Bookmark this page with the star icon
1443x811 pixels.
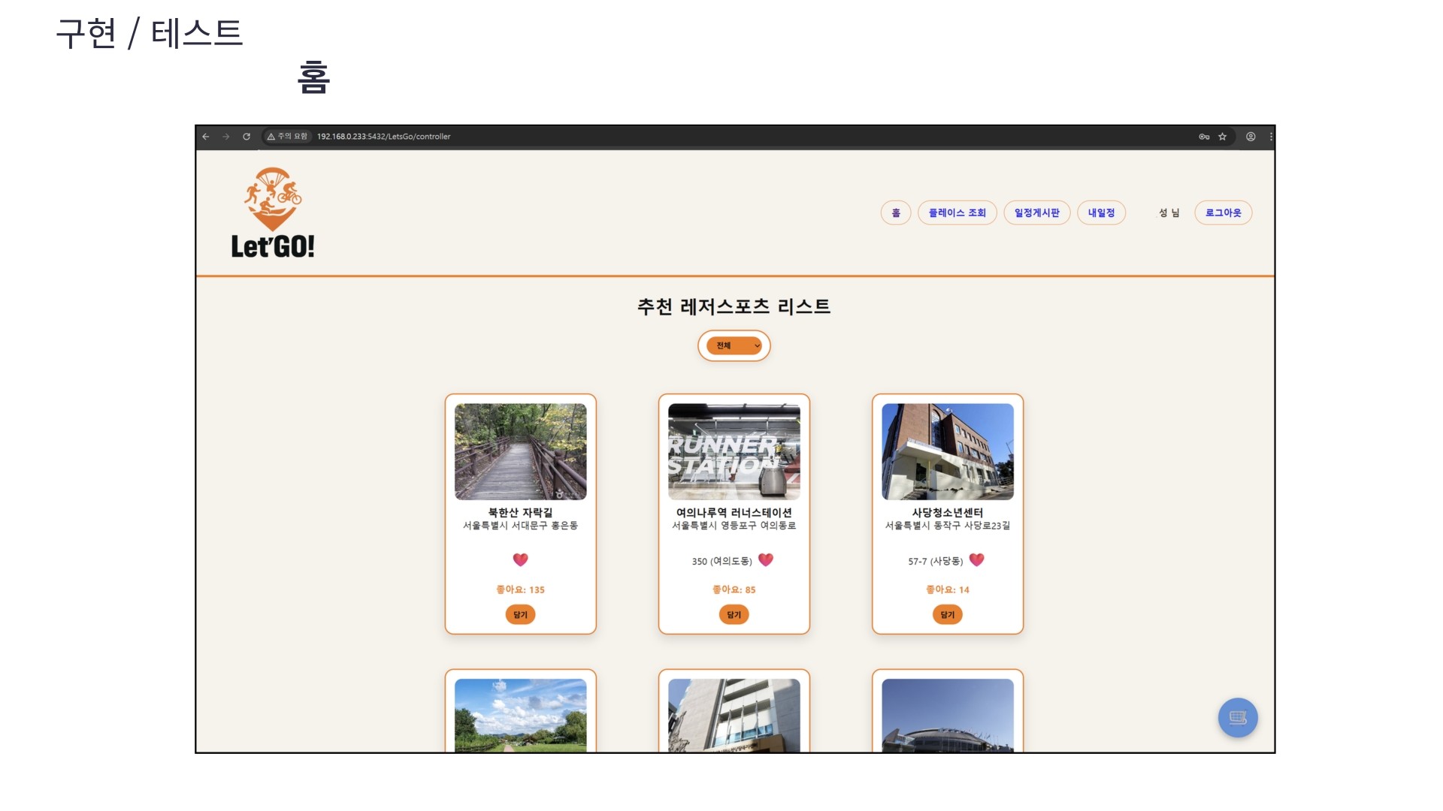(1223, 137)
